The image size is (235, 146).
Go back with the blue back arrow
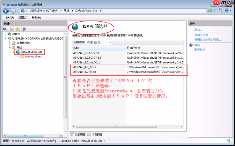coord(6,11)
